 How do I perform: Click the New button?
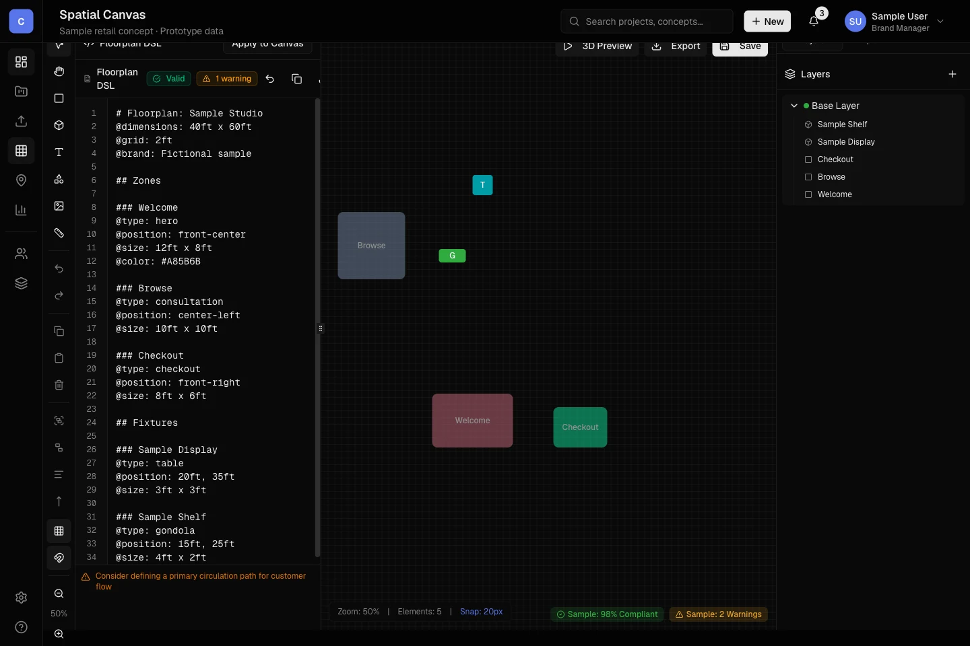pos(767,22)
